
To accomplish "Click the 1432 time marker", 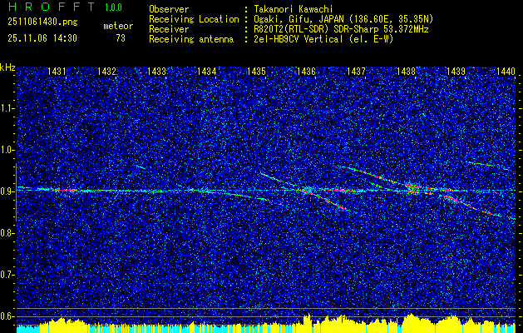I will pos(106,71).
